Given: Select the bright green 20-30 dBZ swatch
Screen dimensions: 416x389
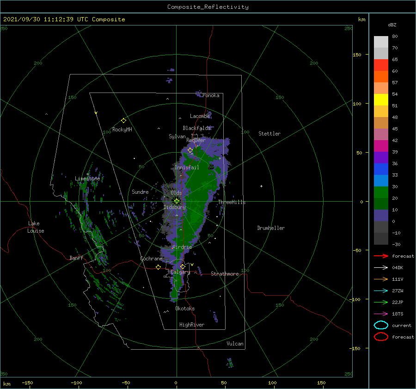Looking at the screenshot, I should pyautogui.click(x=381, y=192).
